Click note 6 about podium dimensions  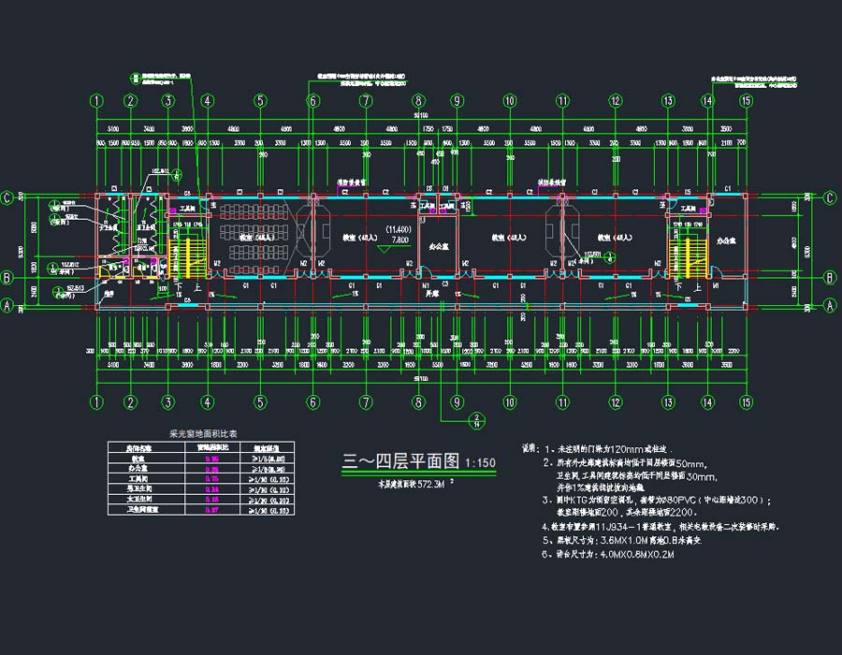(608, 554)
